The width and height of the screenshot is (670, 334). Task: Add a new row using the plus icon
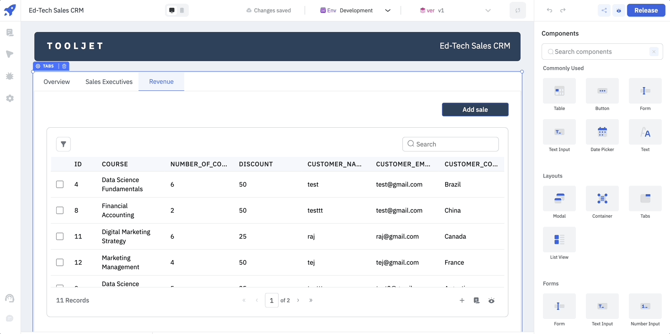click(462, 300)
